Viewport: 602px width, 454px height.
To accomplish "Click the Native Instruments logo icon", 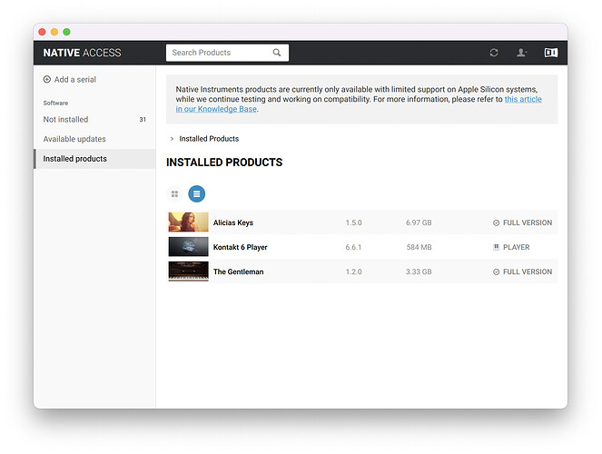I will tap(551, 53).
